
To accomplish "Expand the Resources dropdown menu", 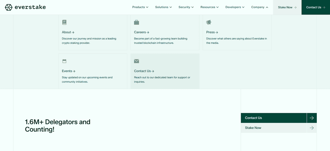I will click(209, 7).
